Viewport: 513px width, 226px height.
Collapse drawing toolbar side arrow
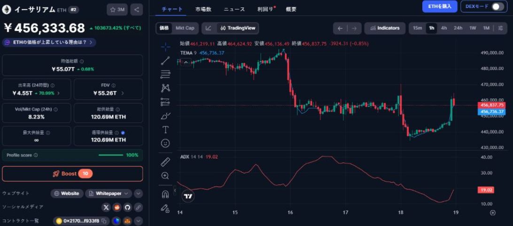tap(175, 190)
